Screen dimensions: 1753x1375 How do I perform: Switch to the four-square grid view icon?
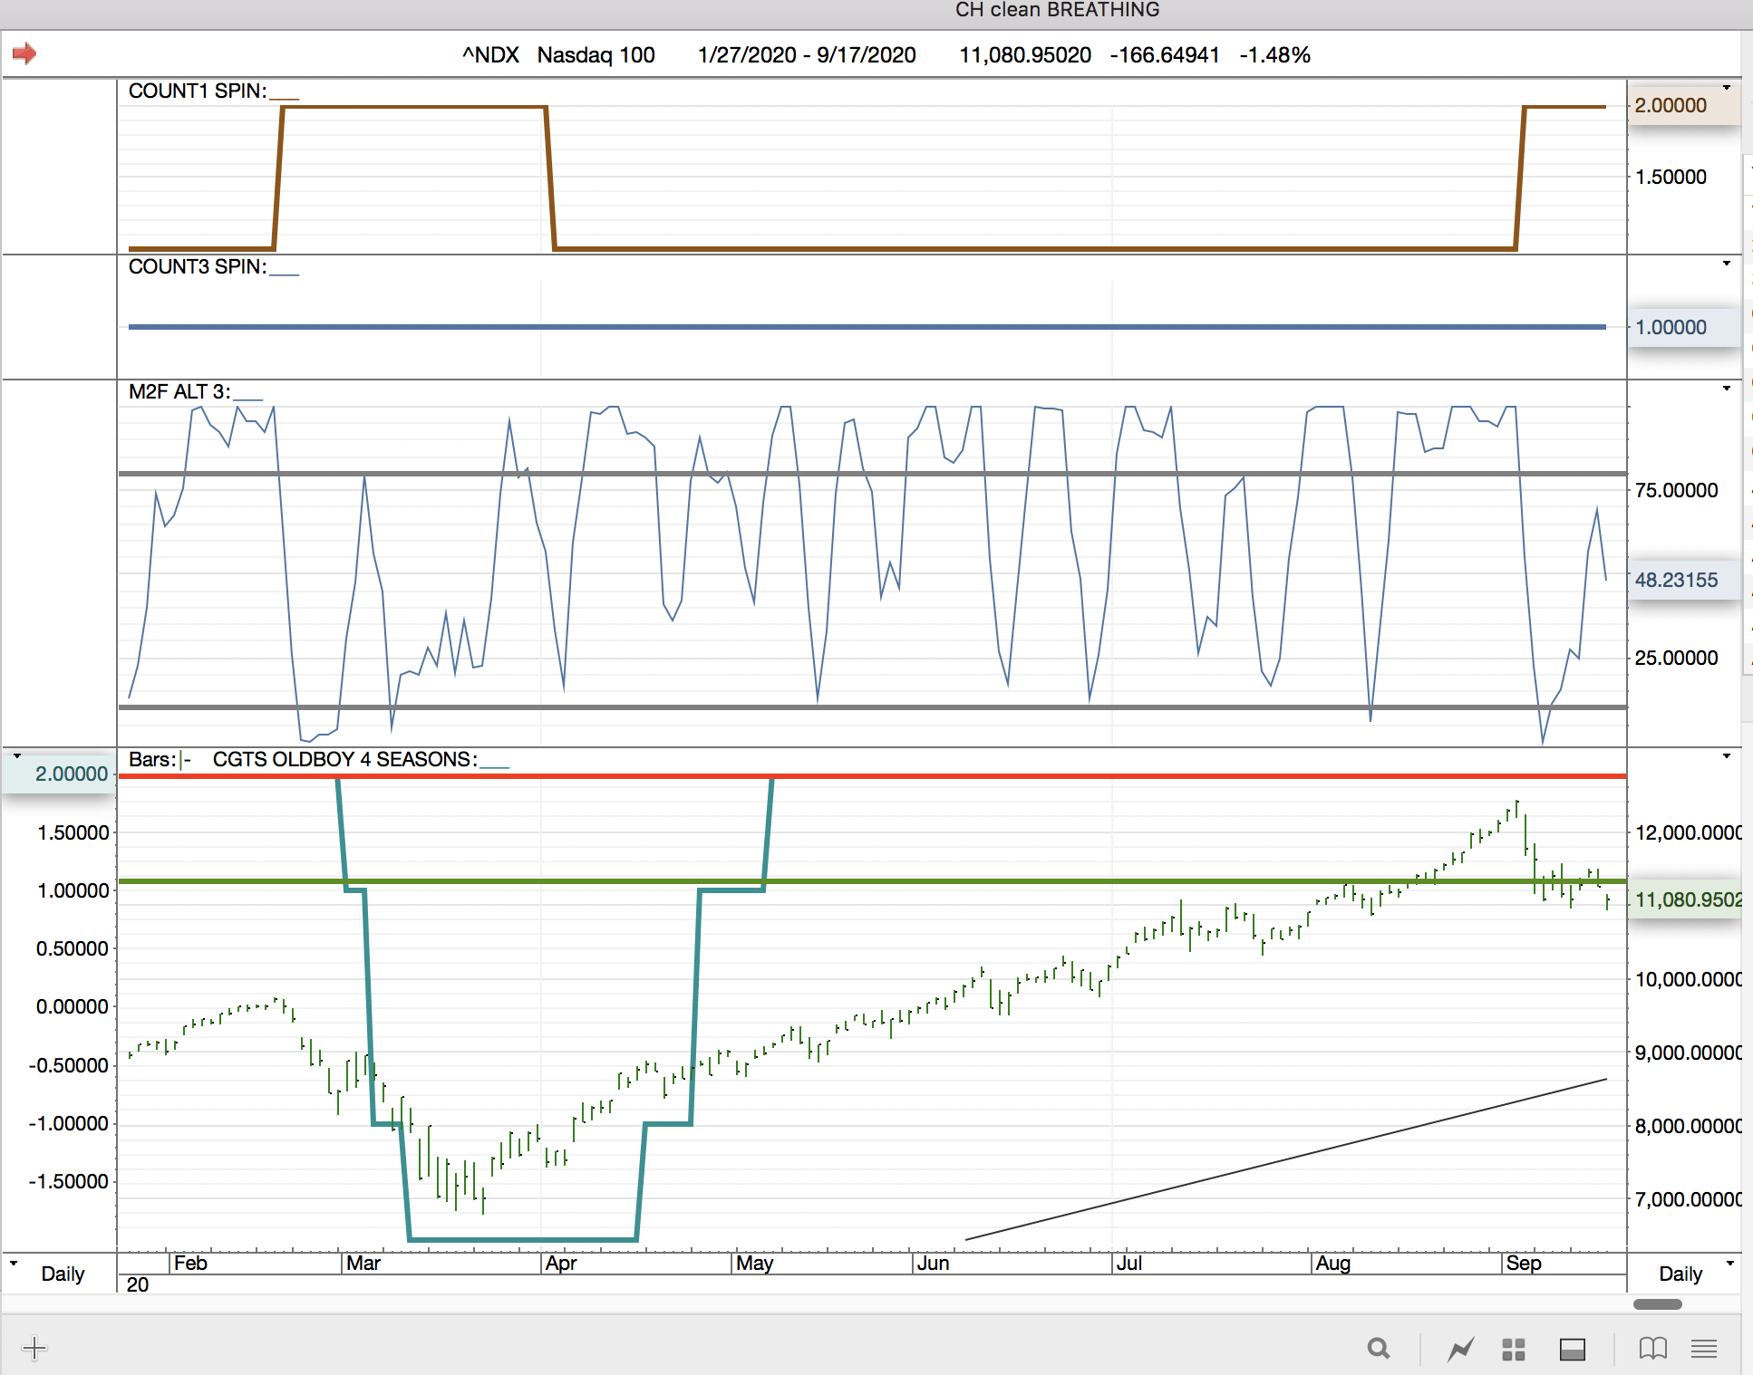(x=1514, y=1349)
